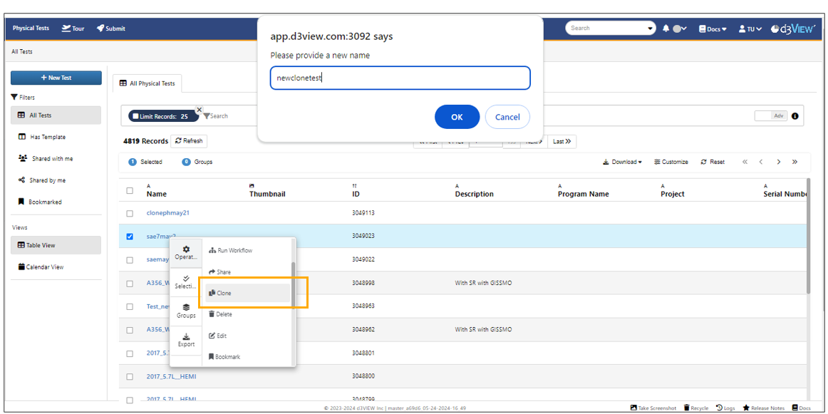Open the notifications bell

tap(666, 29)
